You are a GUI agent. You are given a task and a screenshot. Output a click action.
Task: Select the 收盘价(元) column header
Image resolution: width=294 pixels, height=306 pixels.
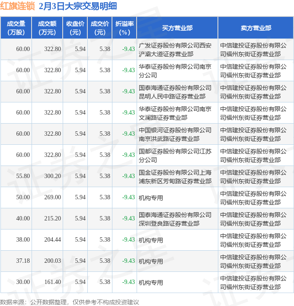pos(75,28)
